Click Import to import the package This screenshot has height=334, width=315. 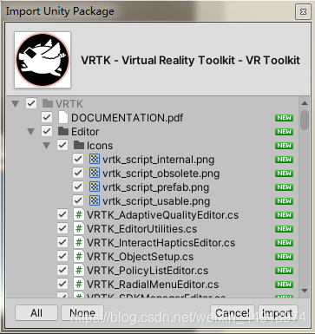[278, 312]
